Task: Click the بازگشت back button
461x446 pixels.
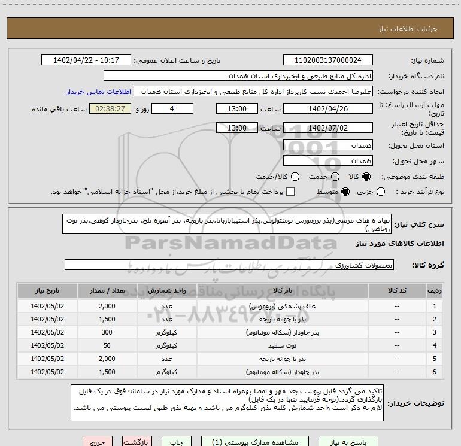Action: pyautogui.click(x=137, y=442)
